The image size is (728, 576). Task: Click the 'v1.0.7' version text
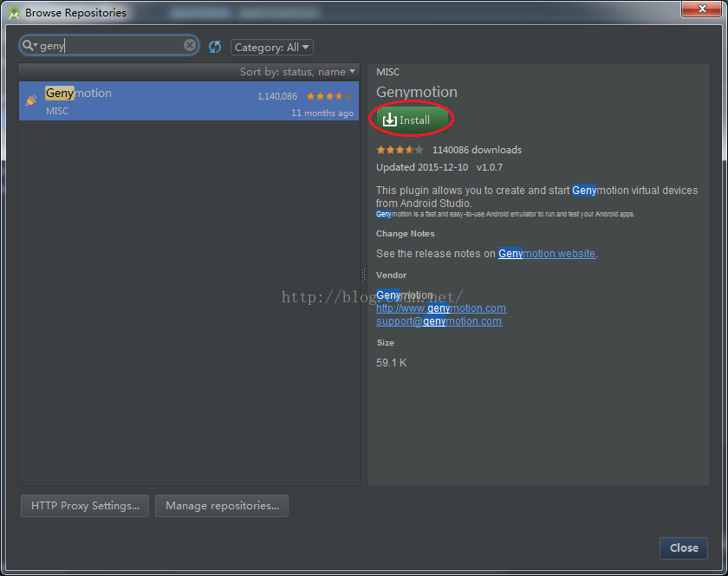(x=490, y=167)
